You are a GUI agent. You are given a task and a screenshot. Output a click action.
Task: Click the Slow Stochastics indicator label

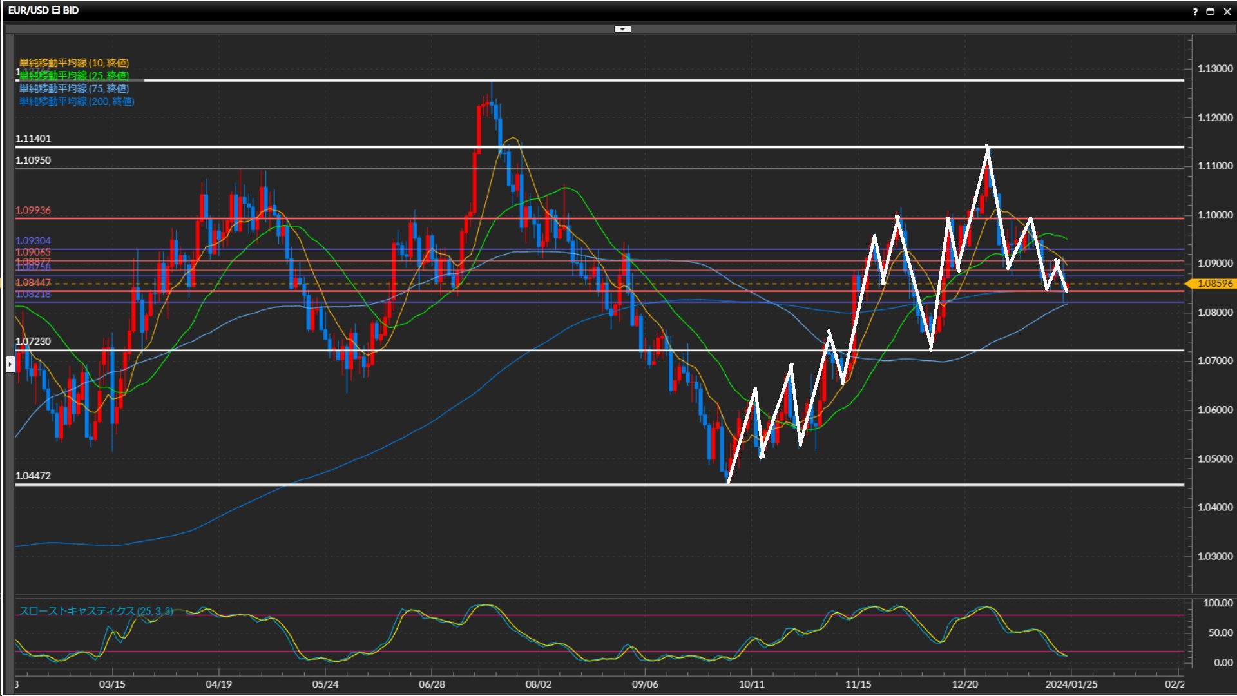tap(95, 610)
